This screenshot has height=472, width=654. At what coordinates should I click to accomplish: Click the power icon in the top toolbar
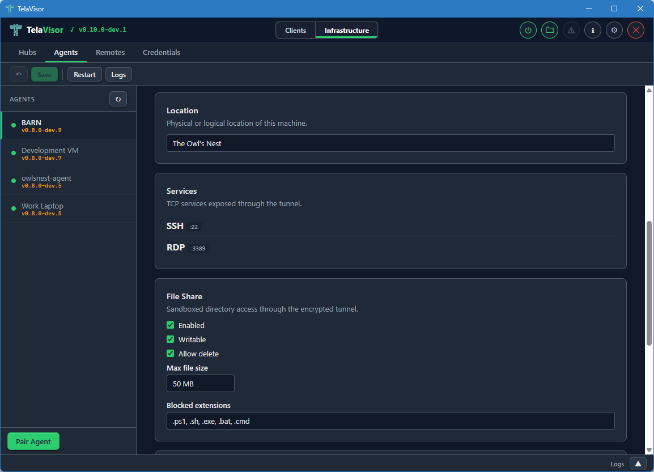[x=528, y=30]
